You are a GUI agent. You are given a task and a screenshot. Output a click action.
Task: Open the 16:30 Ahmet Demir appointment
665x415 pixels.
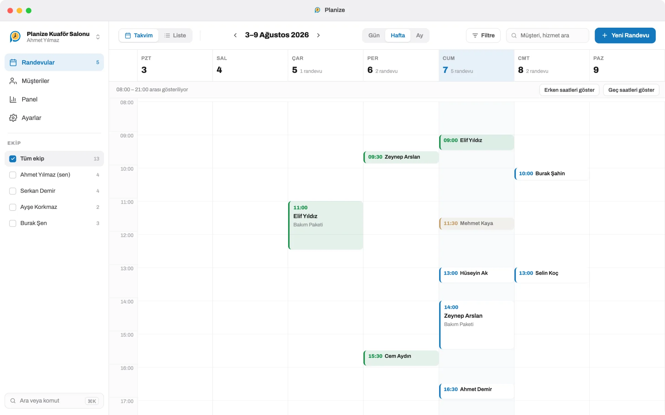pos(476,391)
